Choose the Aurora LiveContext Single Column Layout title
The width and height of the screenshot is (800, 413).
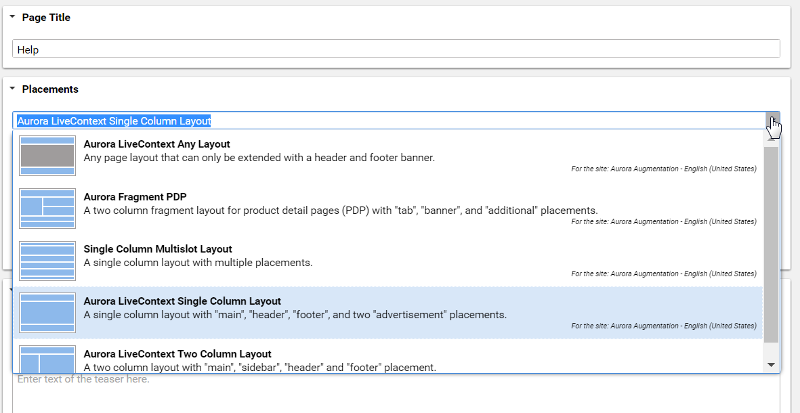(x=182, y=301)
